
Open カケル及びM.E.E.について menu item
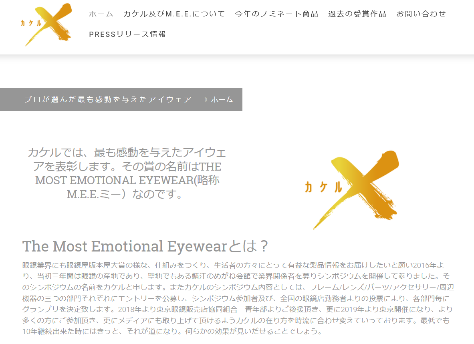[174, 14]
